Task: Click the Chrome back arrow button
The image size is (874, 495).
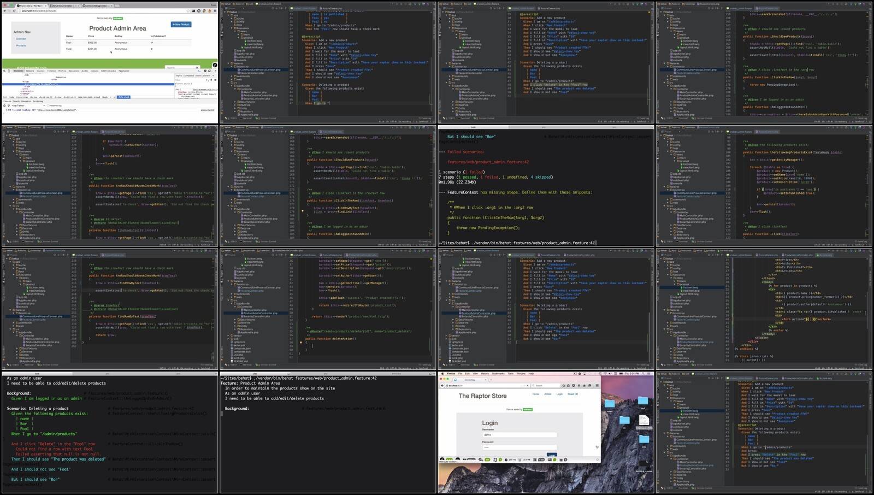Action: coord(5,10)
